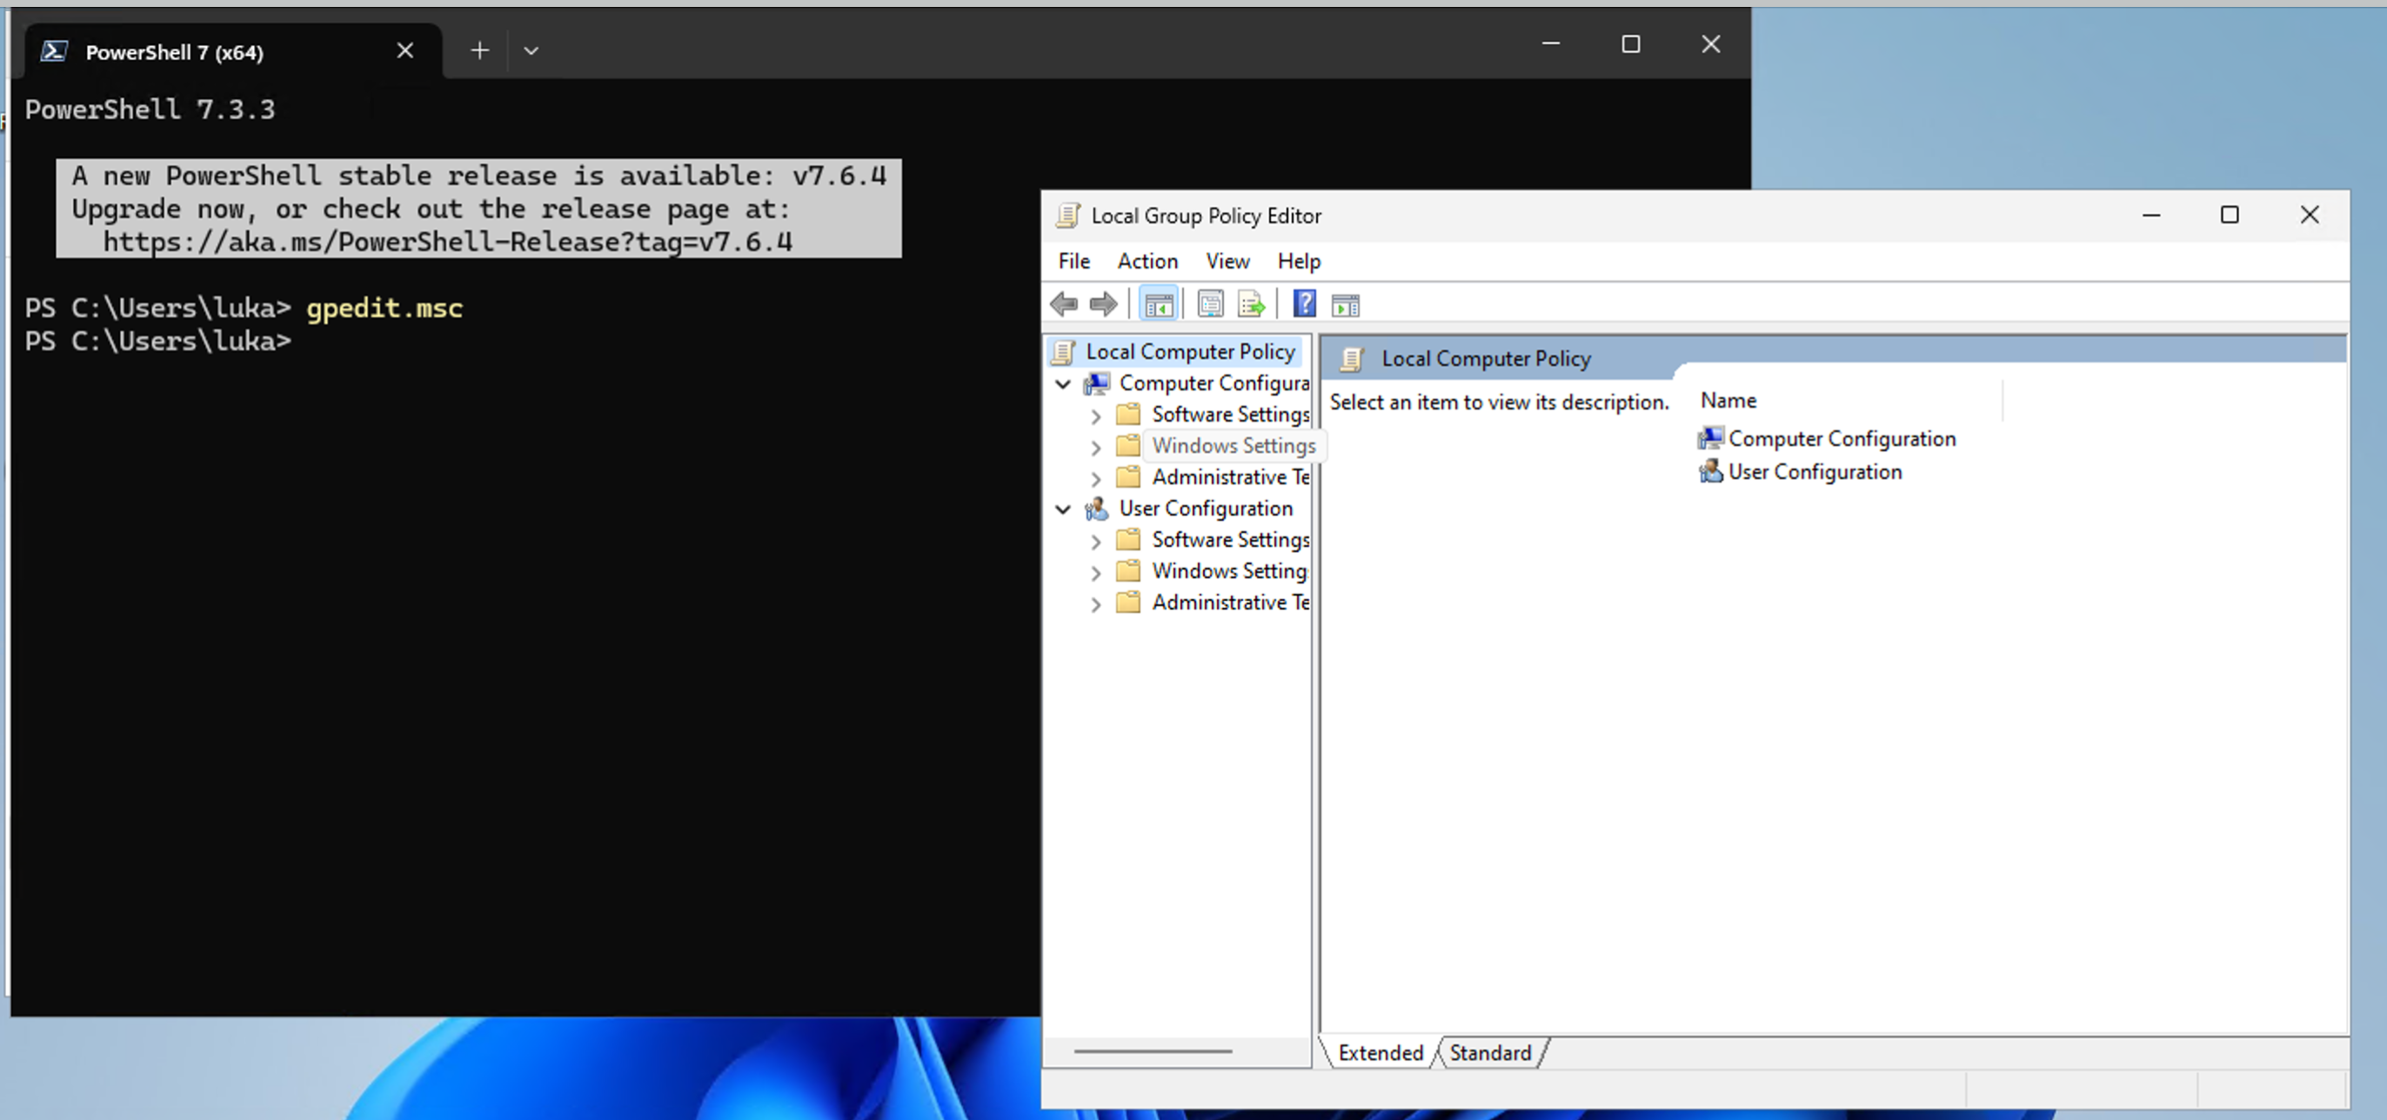Switch to the Standard tab
This screenshot has width=2387, height=1120.
(1490, 1052)
